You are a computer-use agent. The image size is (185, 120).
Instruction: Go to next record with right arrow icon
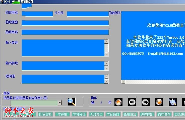click(146, 102)
